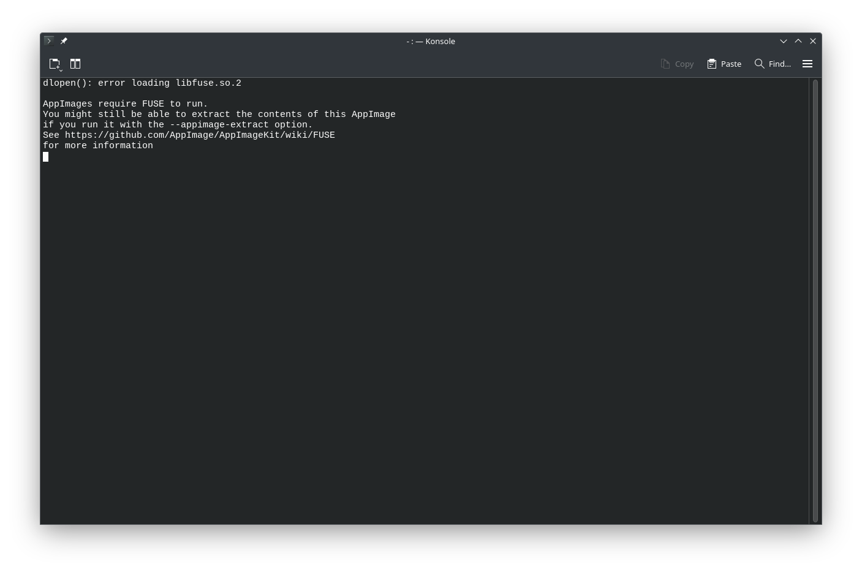The height and width of the screenshot is (572, 862).
Task: Click the terminal cursor block
Action: click(45, 157)
